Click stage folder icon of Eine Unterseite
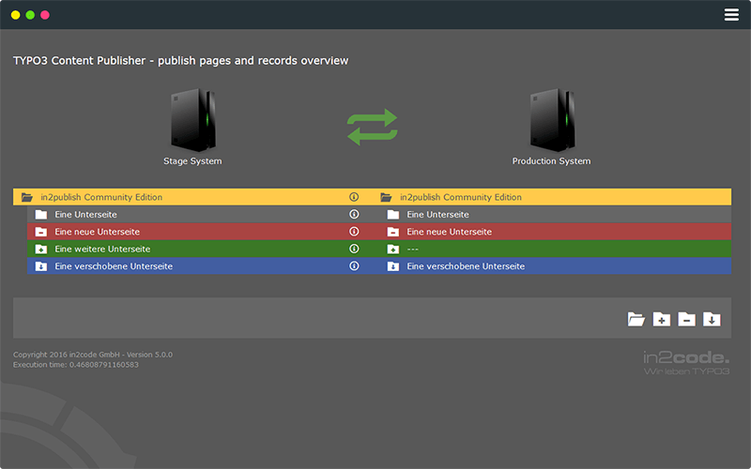 click(41, 215)
